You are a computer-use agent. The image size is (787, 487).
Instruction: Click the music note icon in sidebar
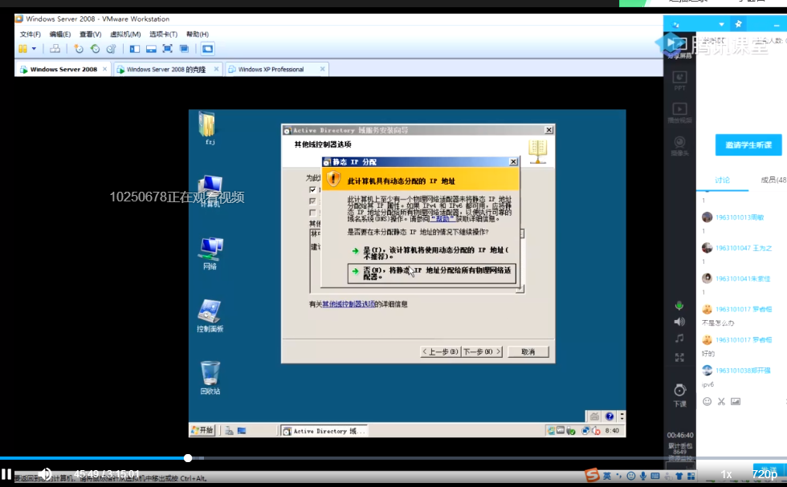(679, 339)
